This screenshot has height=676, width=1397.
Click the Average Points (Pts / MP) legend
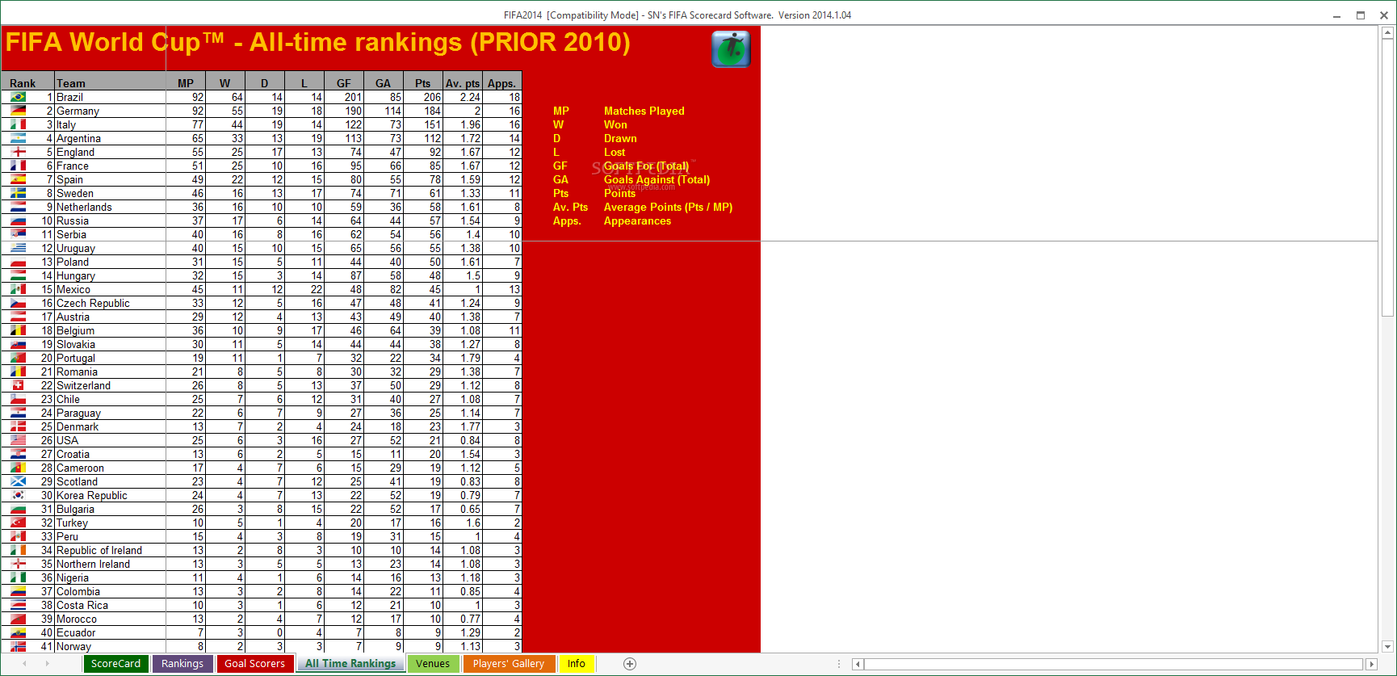point(668,207)
